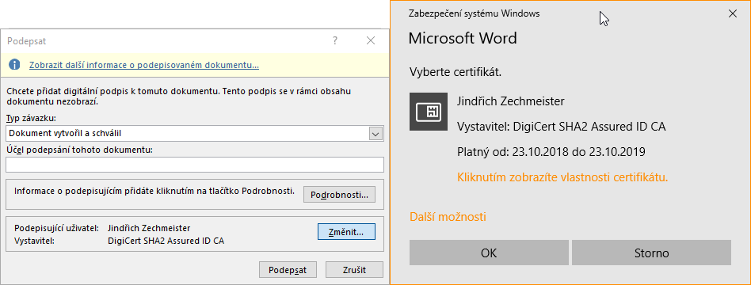Viewport: 751px width, 285px height.
Task: Click Podepsat dialog title text
Action: click(27, 41)
